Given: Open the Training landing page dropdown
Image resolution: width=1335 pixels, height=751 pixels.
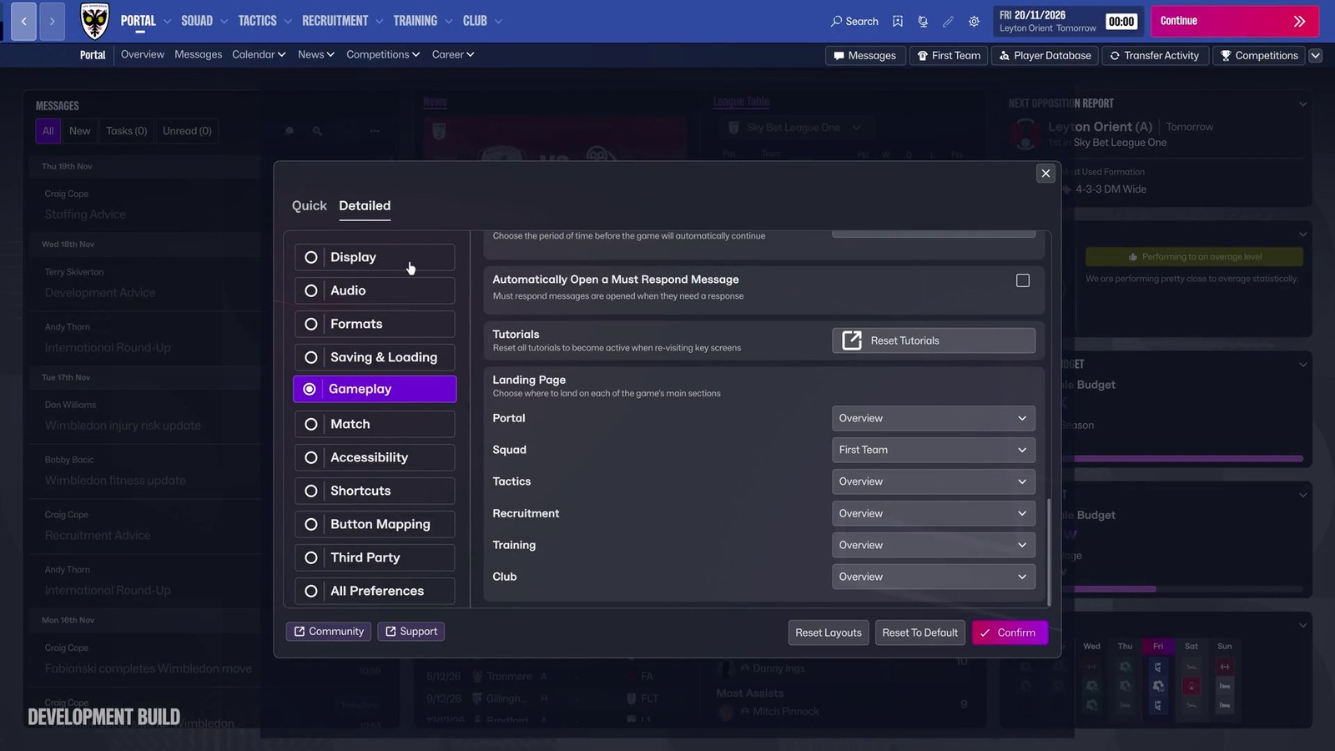Looking at the screenshot, I should tap(934, 545).
